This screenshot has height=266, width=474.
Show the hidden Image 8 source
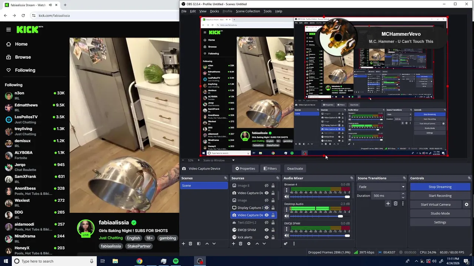pyautogui.click(x=267, y=185)
